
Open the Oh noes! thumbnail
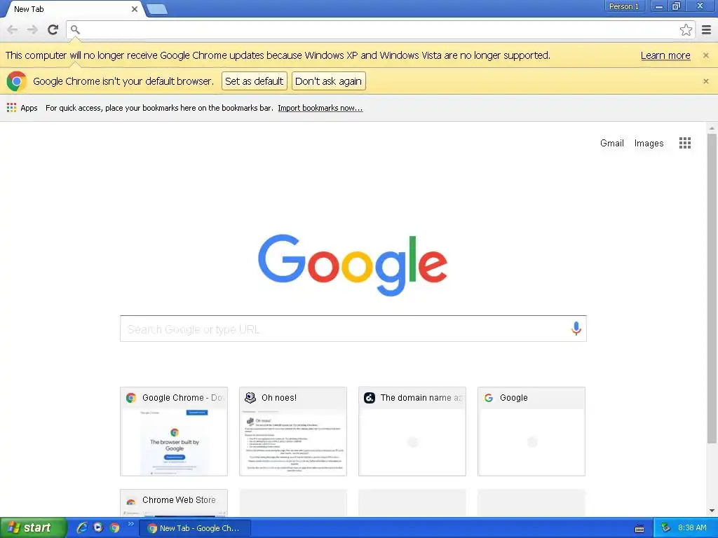tap(292, 432)
